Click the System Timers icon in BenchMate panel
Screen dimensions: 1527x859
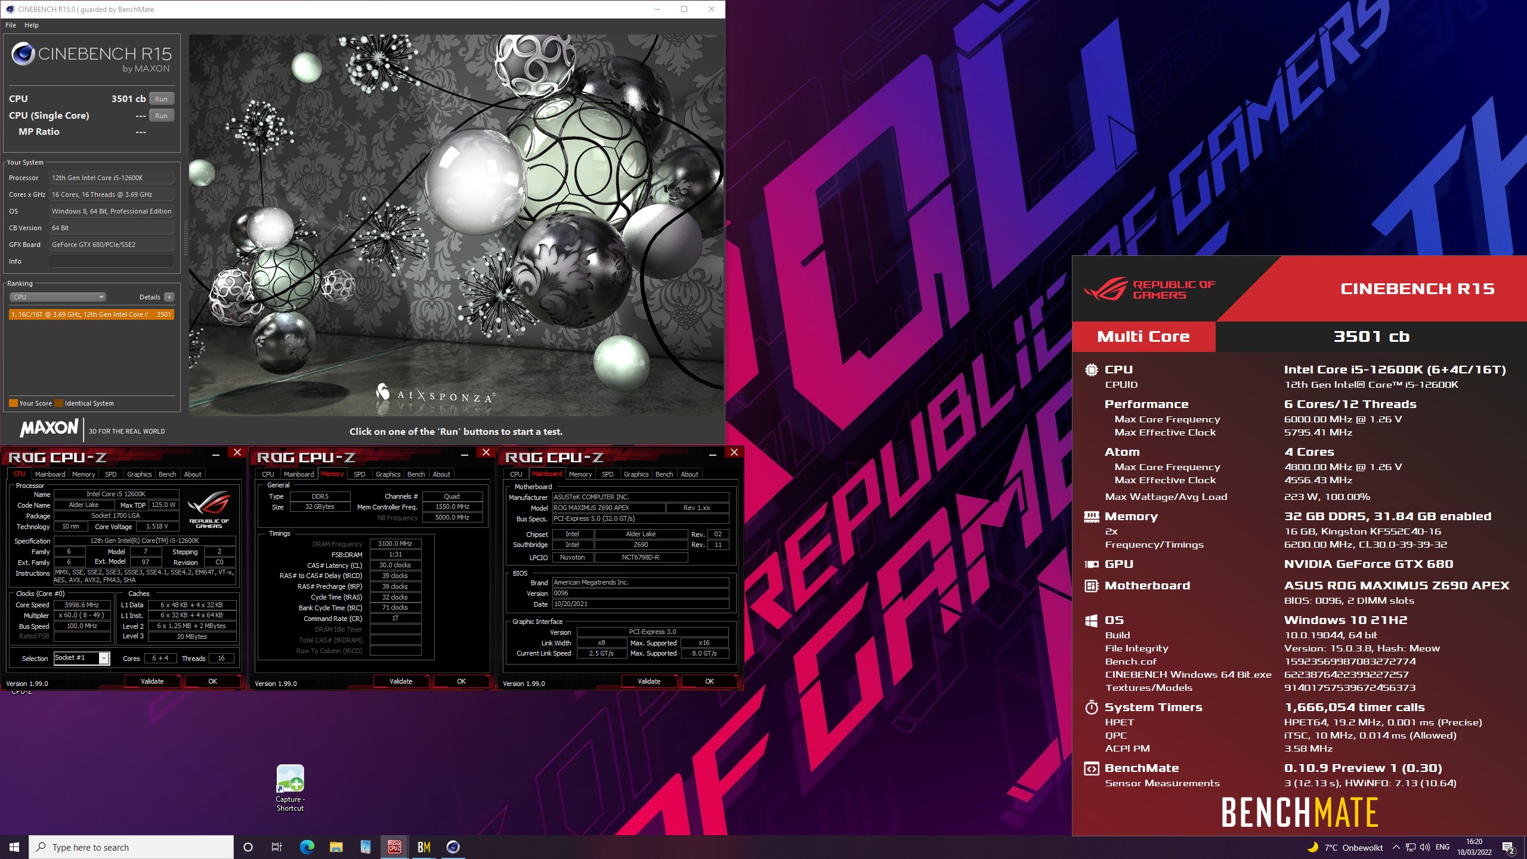point(1092,707)
